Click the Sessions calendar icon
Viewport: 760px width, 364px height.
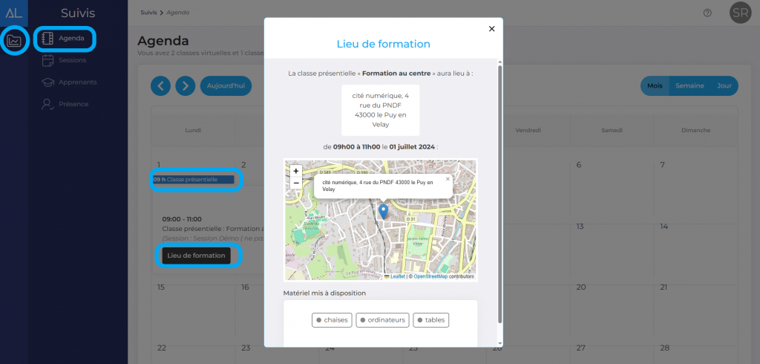click(x=47, y=60)
